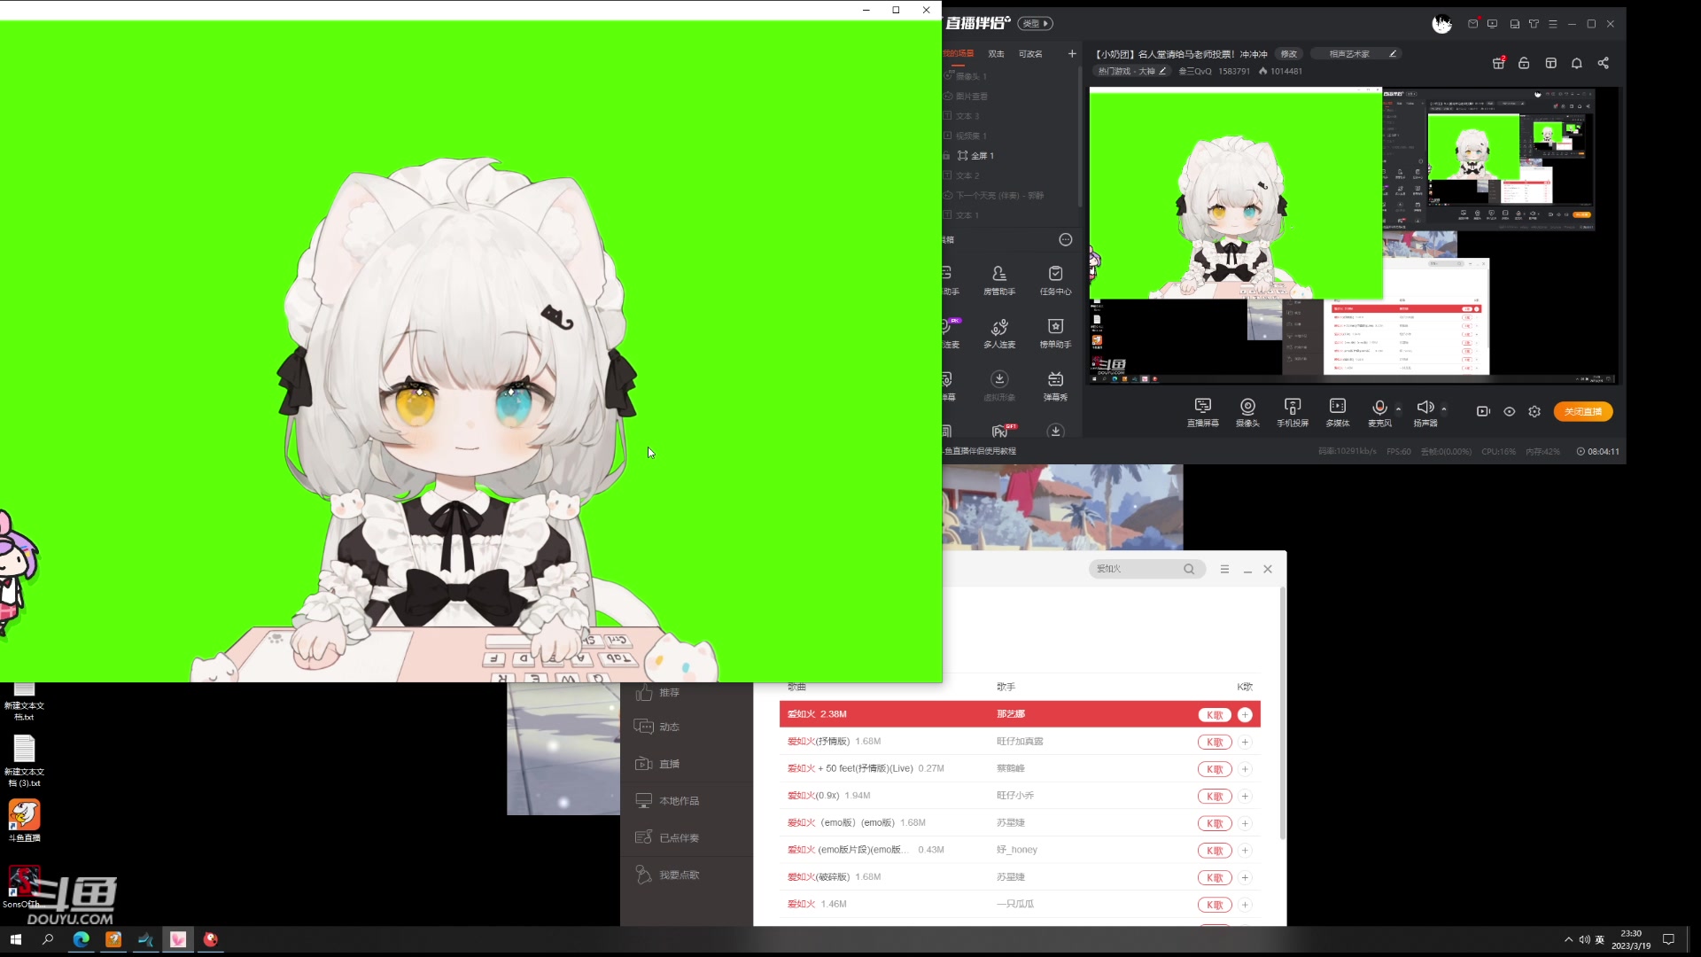Image resolution: width=1701 pixels, height=957 pixels.
Task: Expand microphone options arrow
Action: coord(1399,408)
